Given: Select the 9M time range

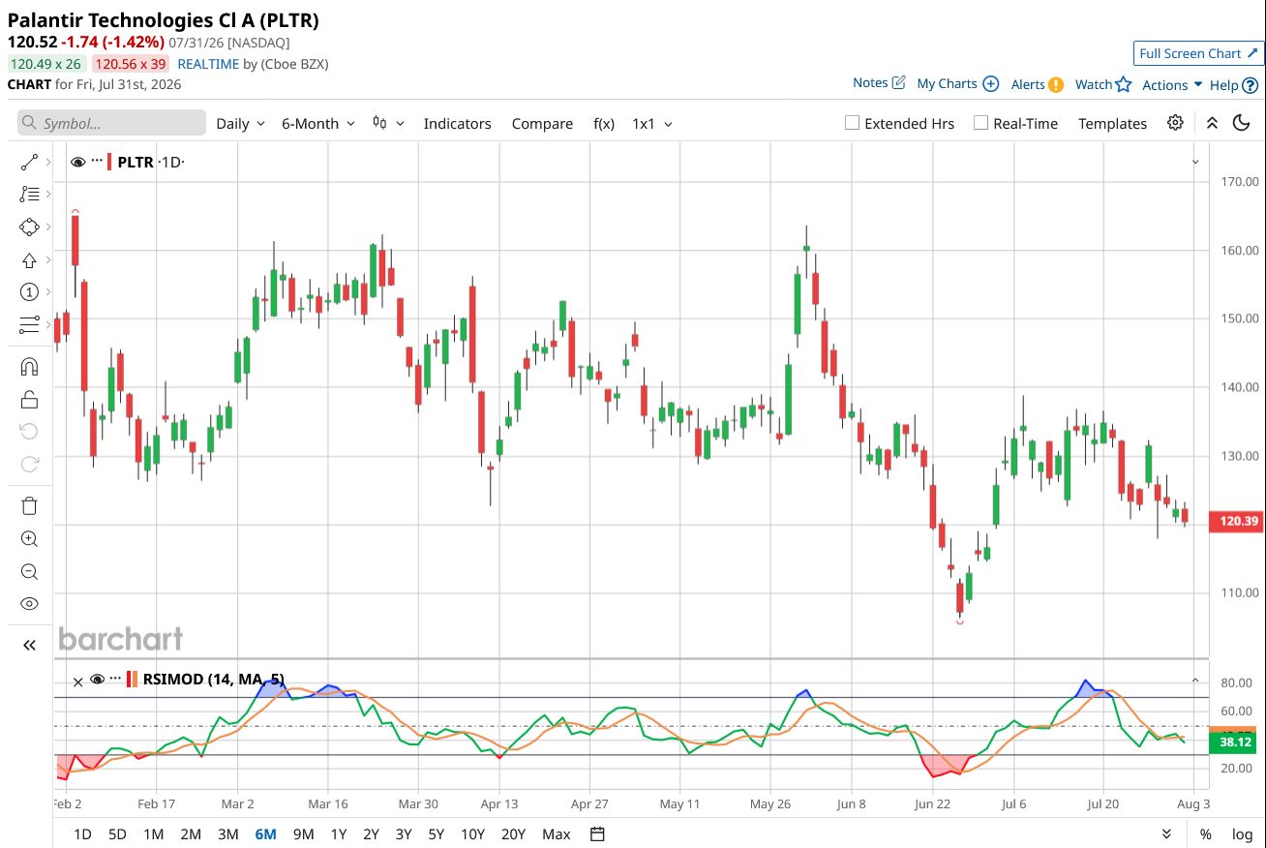Looking at the screenshot, I should [303, 834].
